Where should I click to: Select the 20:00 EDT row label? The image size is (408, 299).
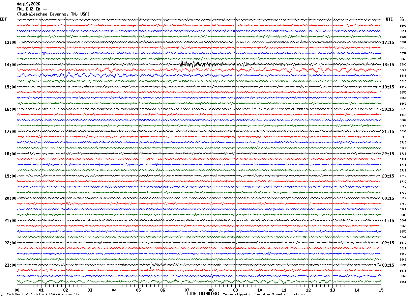pos(10,198)
